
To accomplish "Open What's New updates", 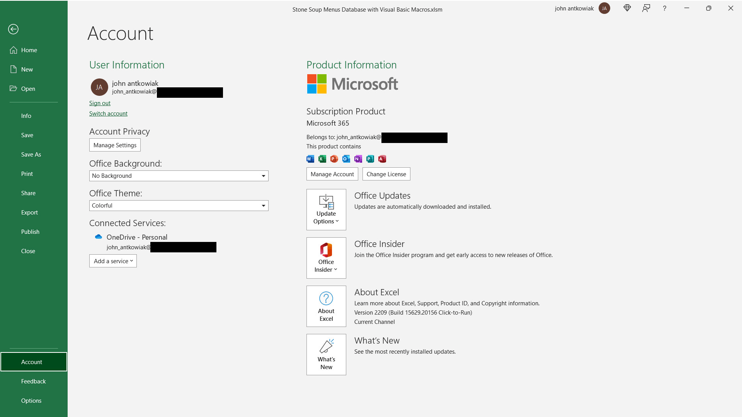I will 326,355.
